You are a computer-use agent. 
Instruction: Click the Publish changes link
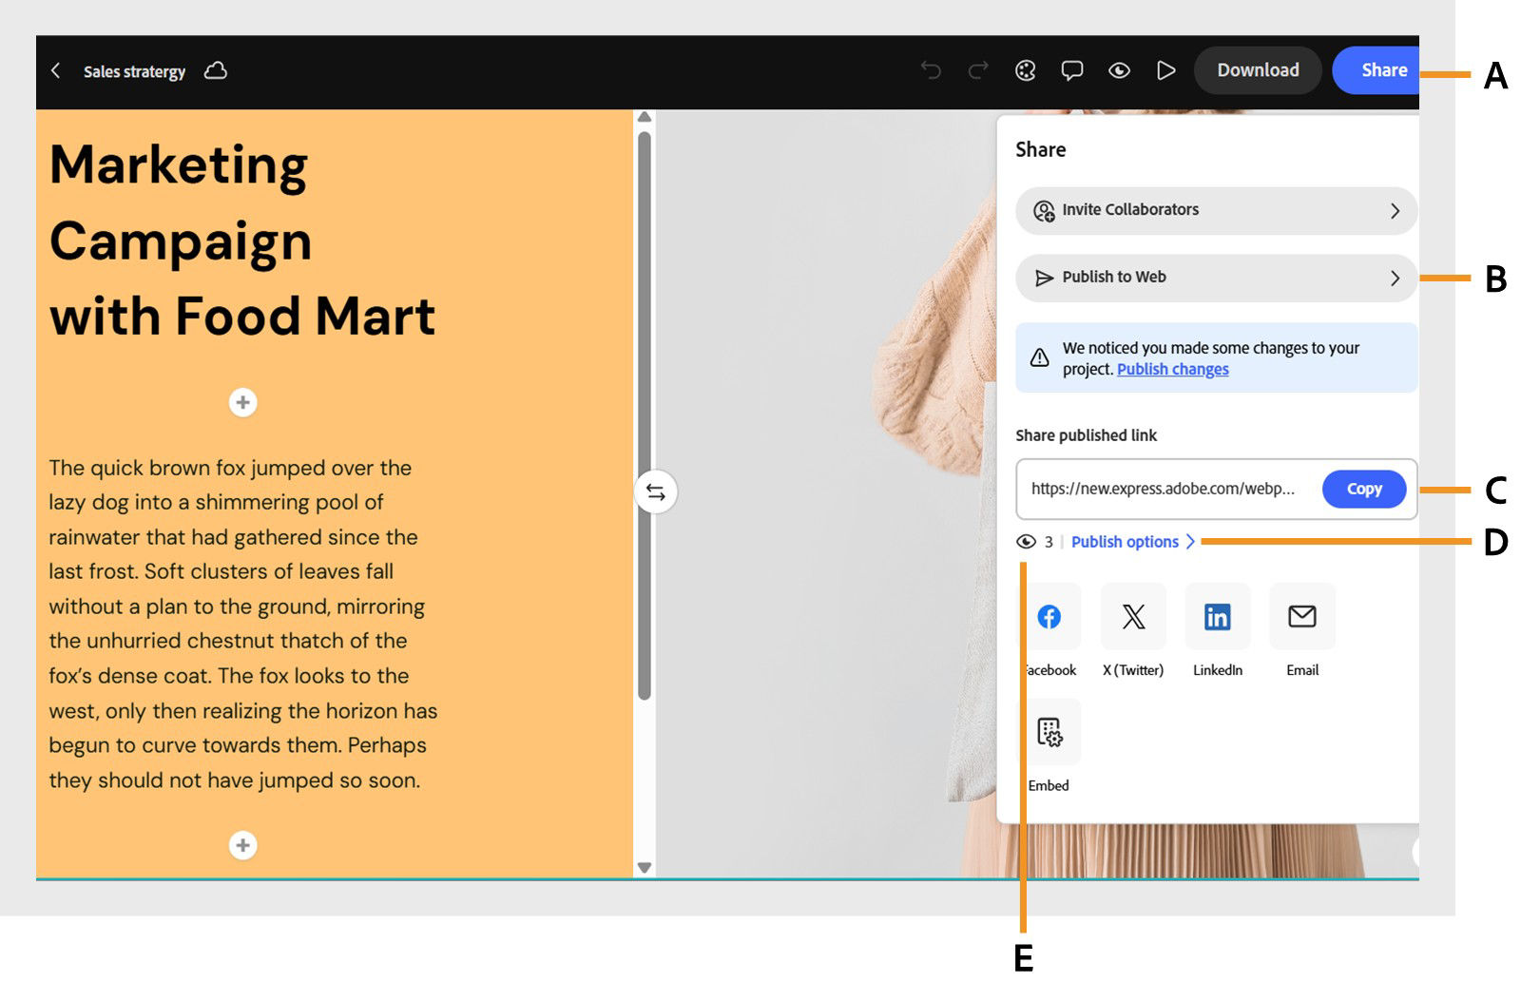[x=1172, y=369]
